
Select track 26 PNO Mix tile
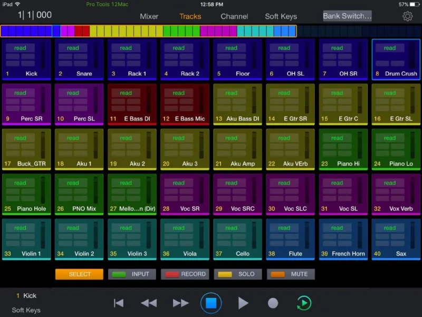point(79,194)
